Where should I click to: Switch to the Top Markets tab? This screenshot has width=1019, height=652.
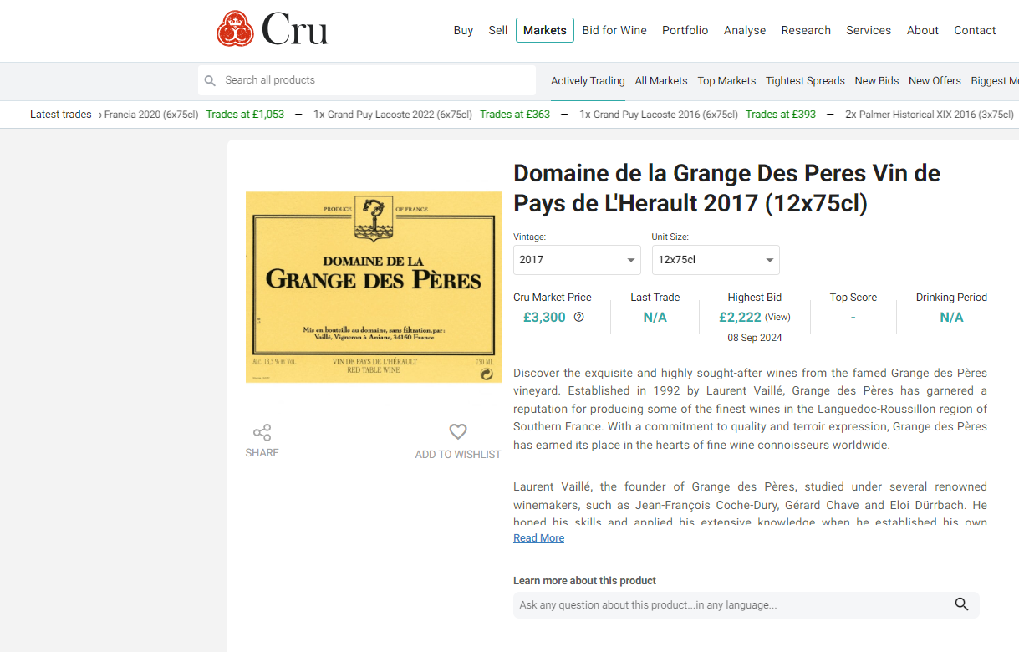click(x=726, y=81)
